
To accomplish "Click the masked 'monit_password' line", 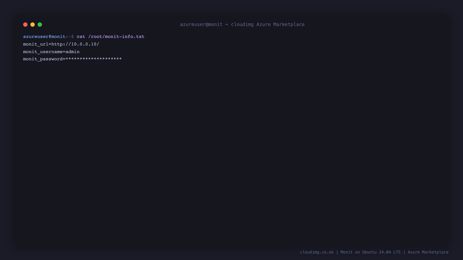I will [x=72, y=59].
